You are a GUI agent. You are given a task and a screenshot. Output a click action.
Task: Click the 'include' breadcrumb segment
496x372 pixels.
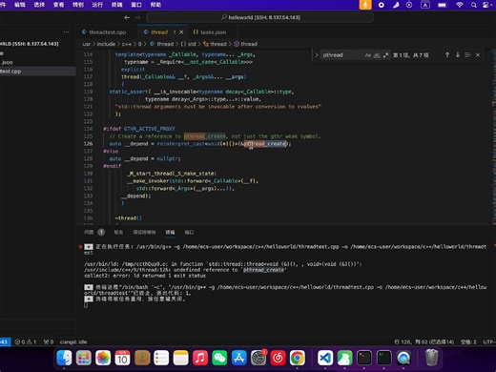pyautogui.click(x=106, y=44)
